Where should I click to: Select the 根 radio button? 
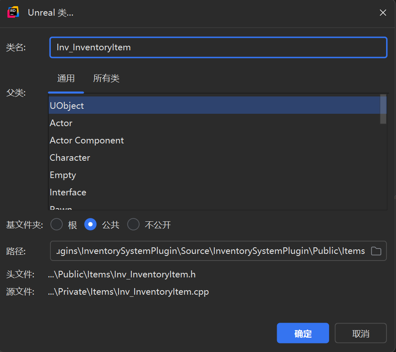click(x=57, y=225)
